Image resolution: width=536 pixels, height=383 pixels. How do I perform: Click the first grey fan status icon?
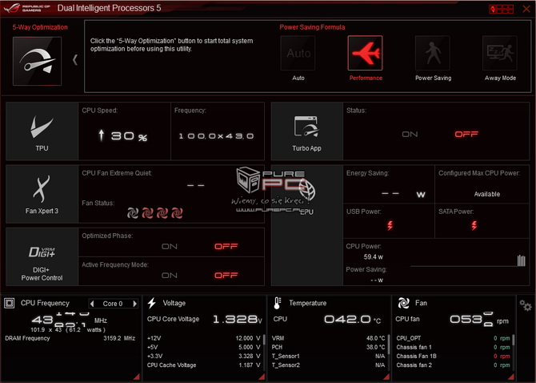tap(133, 213)
